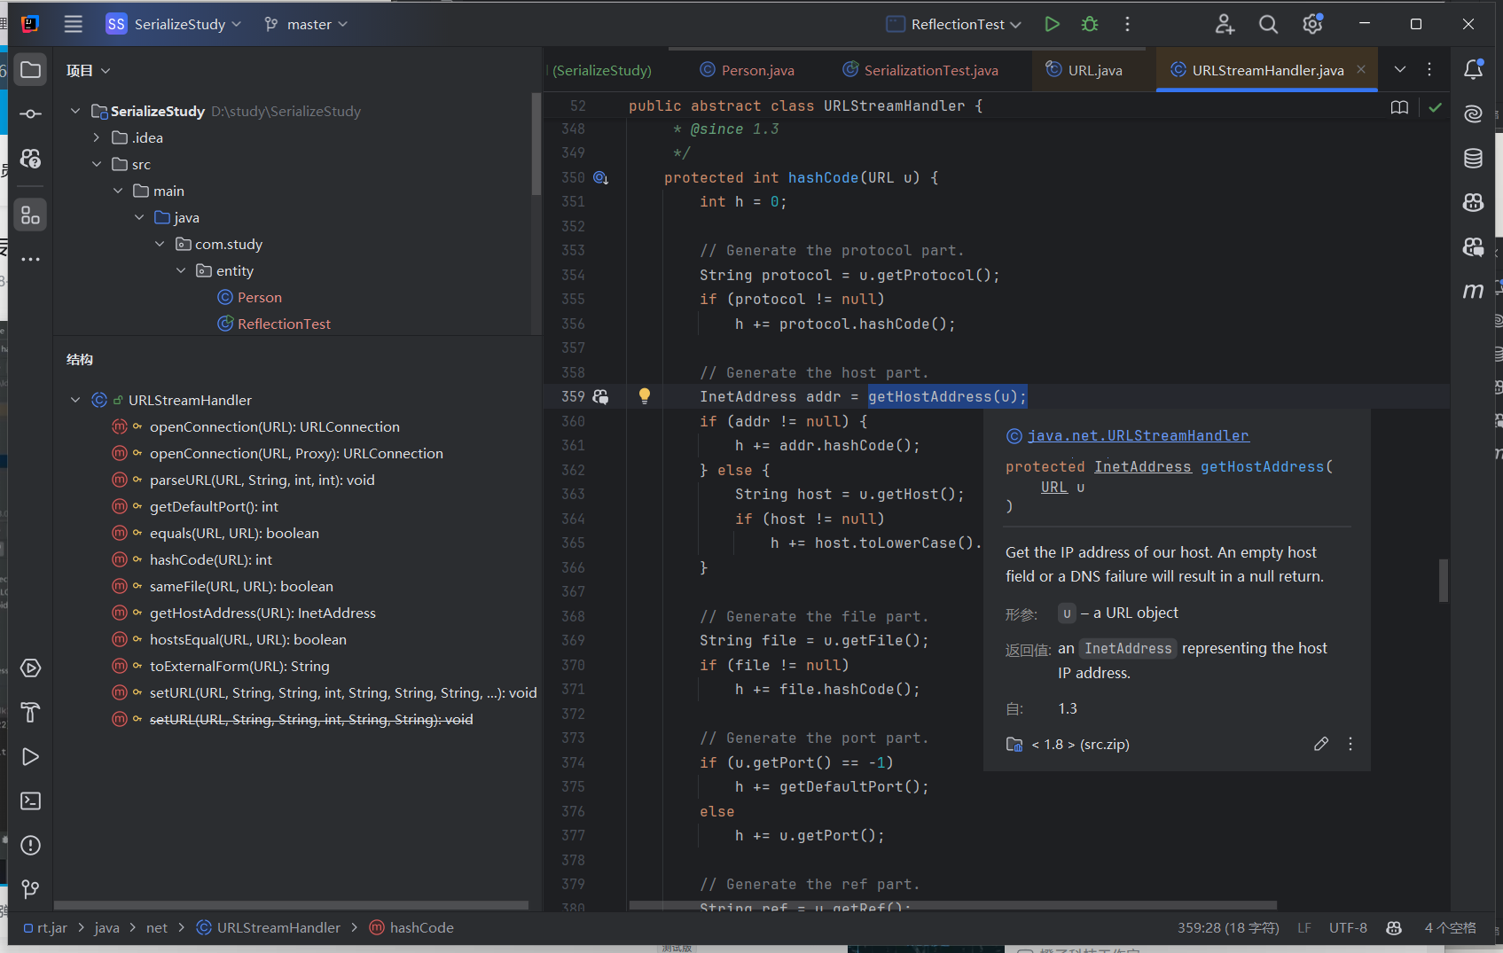The width and height of the screenshot is (1503, 953).
Task: Open editor tab options vertical dots
Action: coord(1429,69)
